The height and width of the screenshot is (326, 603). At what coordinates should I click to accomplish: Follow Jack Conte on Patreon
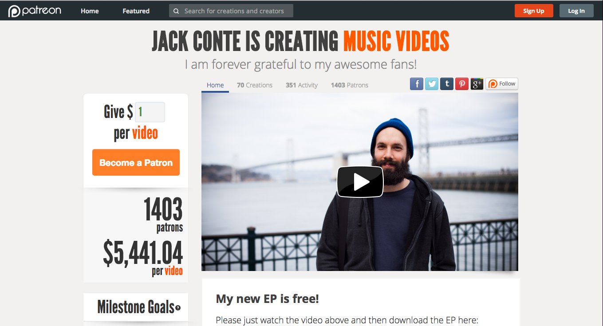(x=502, y=84)
